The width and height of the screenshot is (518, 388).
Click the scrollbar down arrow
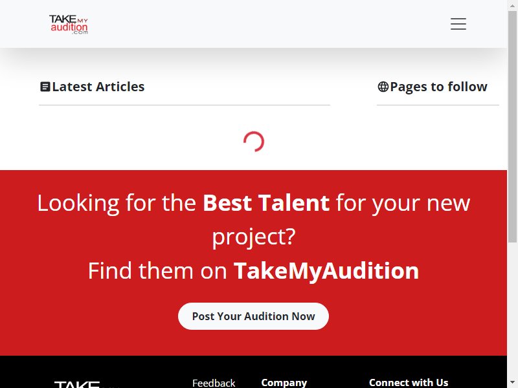click(512, 383)
